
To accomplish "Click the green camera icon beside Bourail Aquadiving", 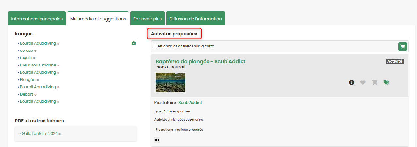I will click(x=133, y=43).
